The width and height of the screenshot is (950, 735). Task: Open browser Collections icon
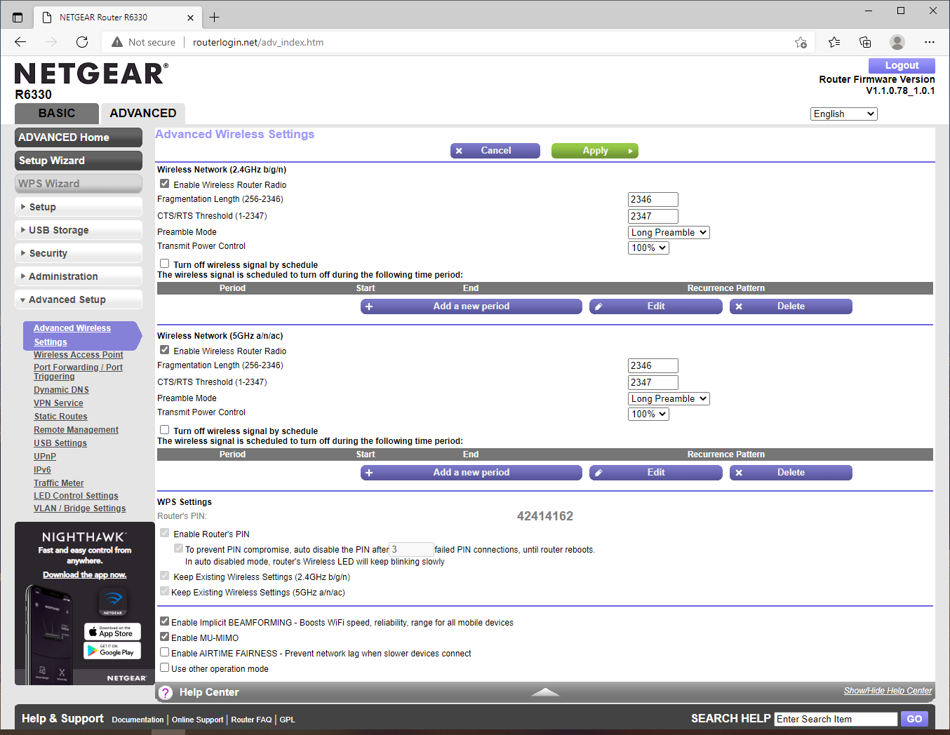click(x=865, y=42)
